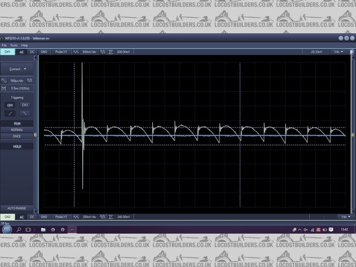Image resolution: width=356 pixels, height=267 pixels.
Task: Select falling edge trigger slope
Action: pyautogui.click(x=24, y=113)
